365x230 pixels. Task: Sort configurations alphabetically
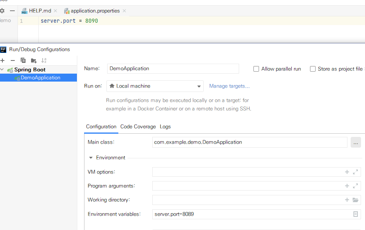click(44, 60)
